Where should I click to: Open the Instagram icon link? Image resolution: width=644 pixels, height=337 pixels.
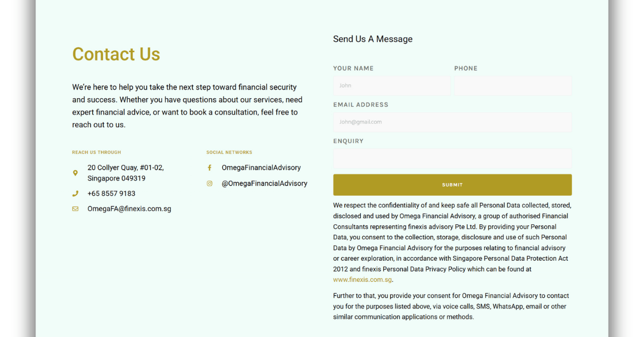(209, 184)
